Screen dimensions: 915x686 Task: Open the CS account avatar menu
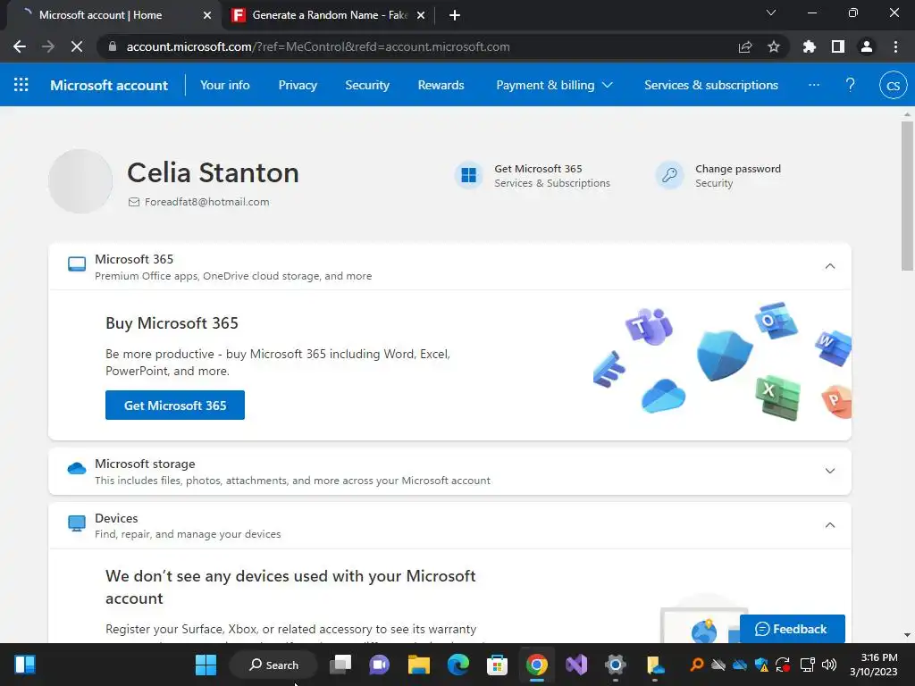click(893, 85)
